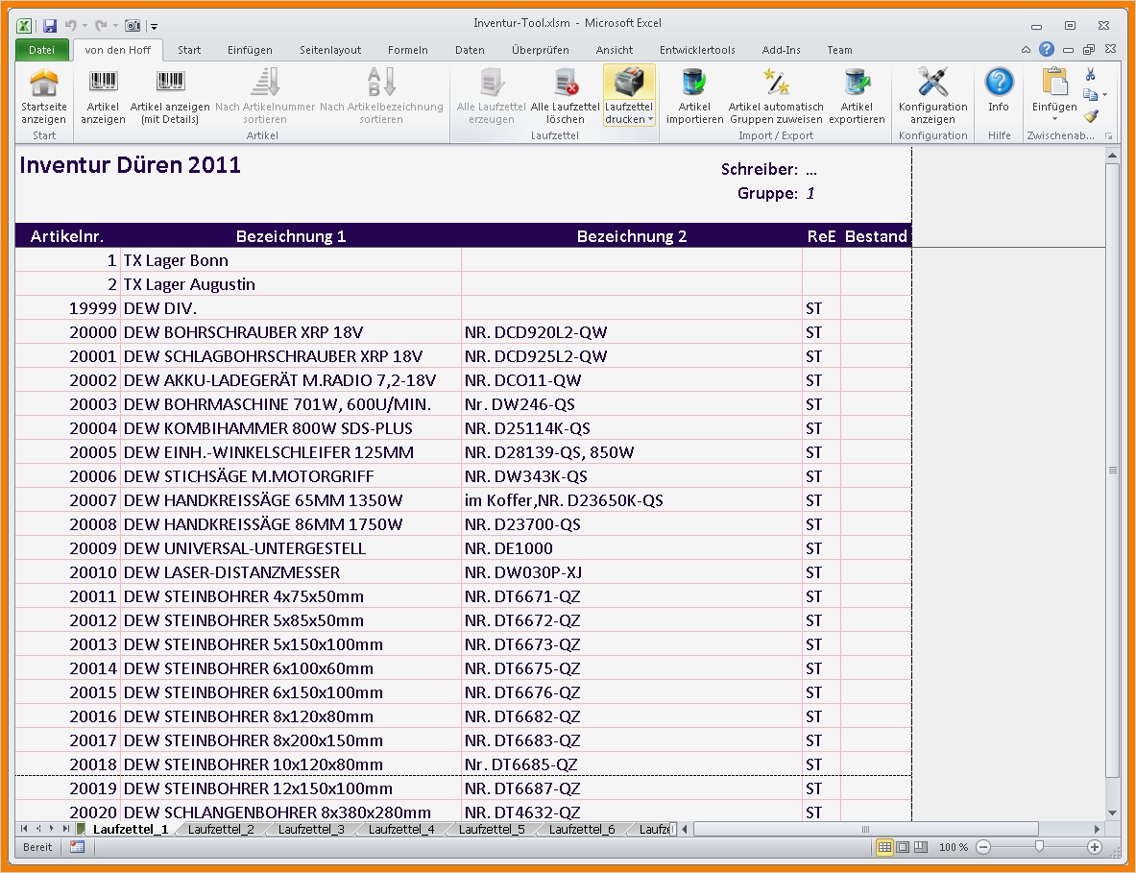Click the zoom slider handle

1039,847
